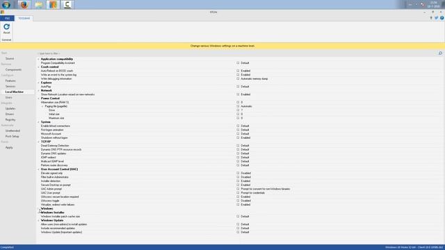Click the taskbar clock and date
Image resolution: width=445 pixels, height=250 pixels.
433,5
